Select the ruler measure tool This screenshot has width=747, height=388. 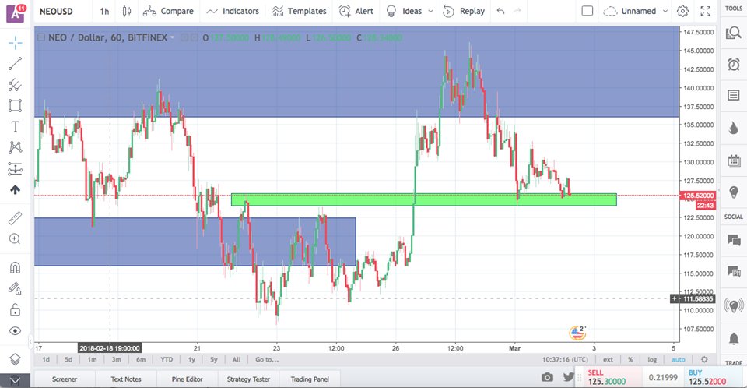coord(16,218)
